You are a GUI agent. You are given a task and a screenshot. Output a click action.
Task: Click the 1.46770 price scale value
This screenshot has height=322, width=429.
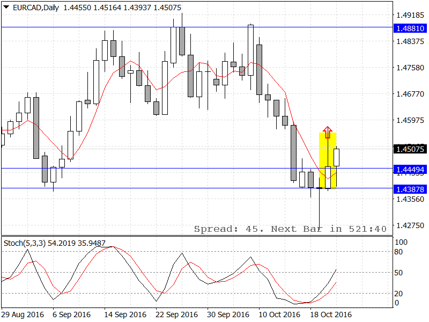click(x=410, y=94)
